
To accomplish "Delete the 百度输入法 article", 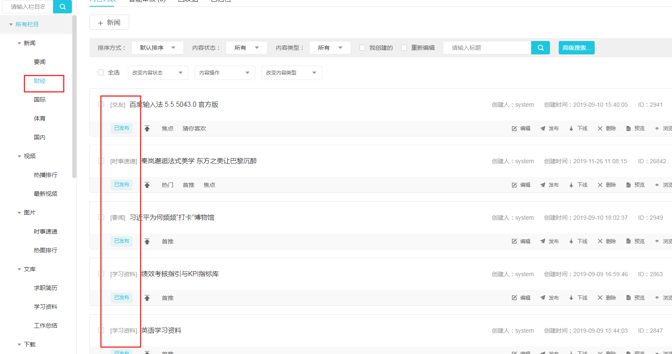I will (607, 128).
